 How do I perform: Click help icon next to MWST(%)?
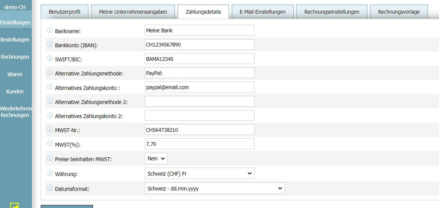[x=50, y=144]
